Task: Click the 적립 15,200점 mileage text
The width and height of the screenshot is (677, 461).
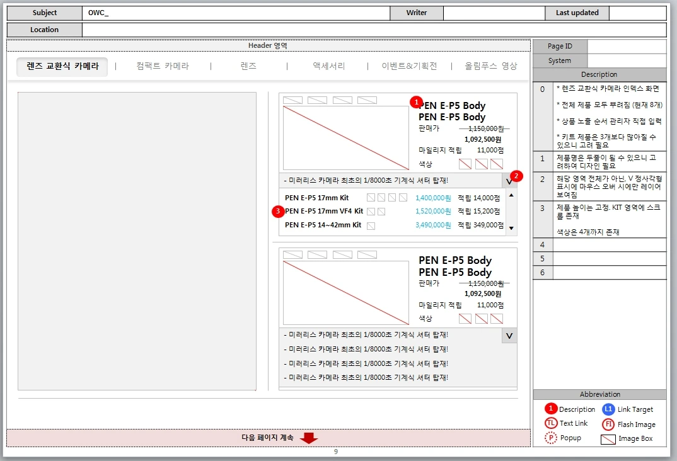Action: pos(479,212)
